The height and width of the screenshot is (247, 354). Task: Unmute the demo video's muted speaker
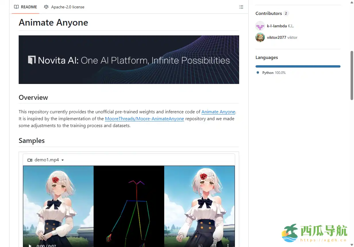(x=200, y=246)
